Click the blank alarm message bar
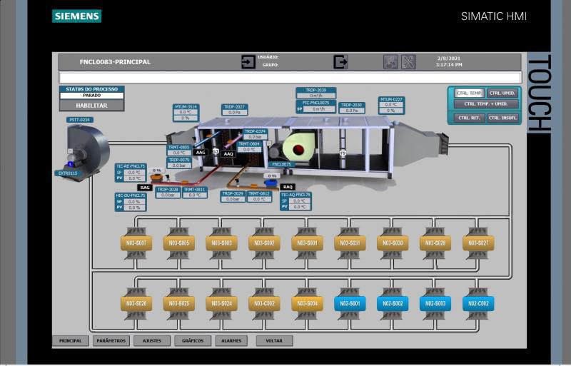The width and height of the screenshot is (571, 366). click(x=290, y=78)
